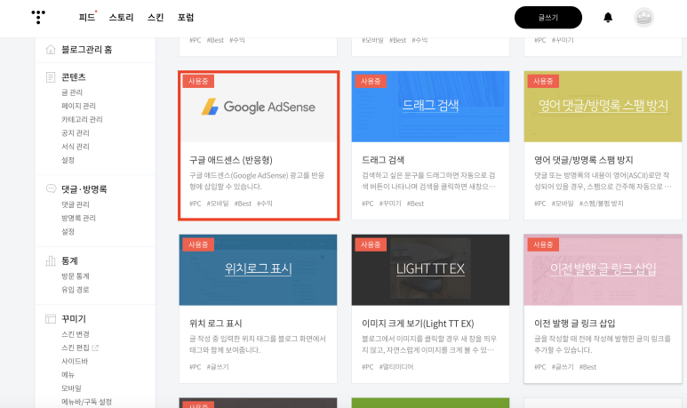Click 영어 댓글/방명록 스팸 방지 card title

[x=584, y=160]
